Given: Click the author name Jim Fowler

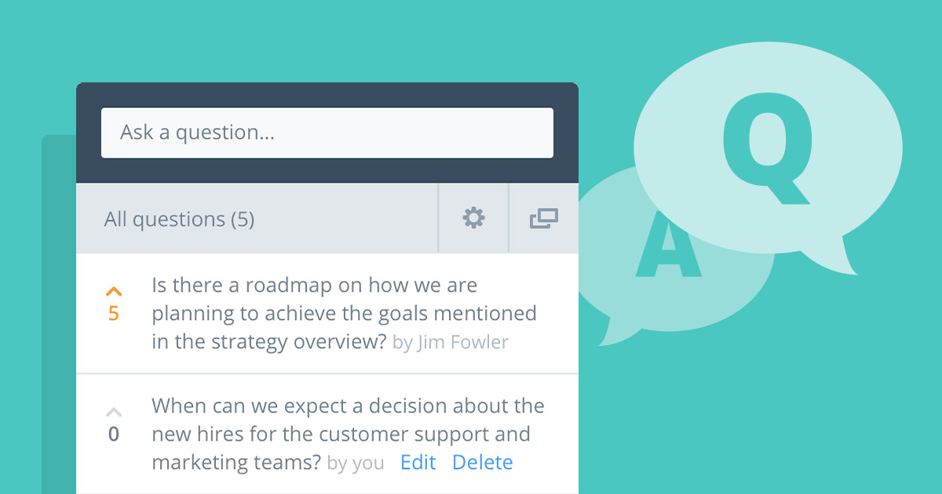Looking at the screenshot, I should pyautogui.click(x=462, y=343).
